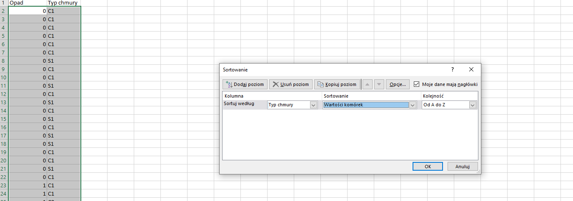The image size is (573, 201).
Task: Click the Sortowanie dialog title bar
Action: pyautogui.click(x=333, y=69)
